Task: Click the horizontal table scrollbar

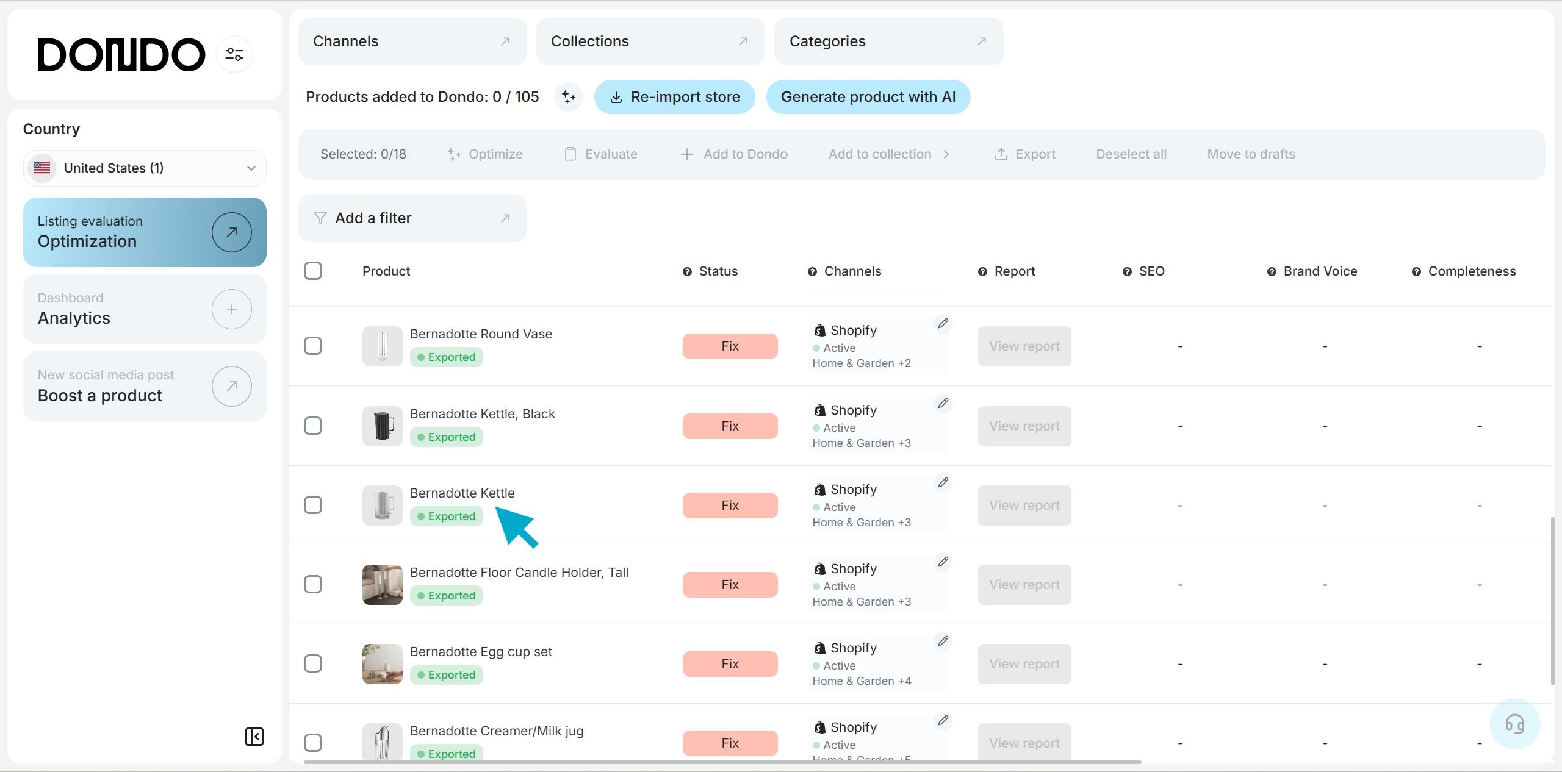Action: pyautogui.click(x=722, y=762)
